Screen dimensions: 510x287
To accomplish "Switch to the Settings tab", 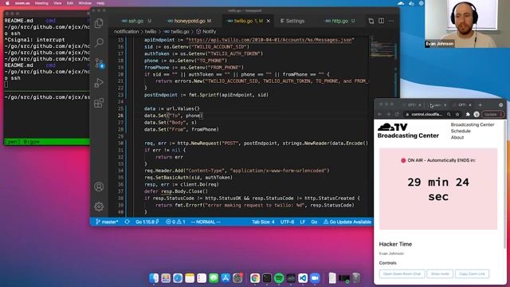I will 292,21.
